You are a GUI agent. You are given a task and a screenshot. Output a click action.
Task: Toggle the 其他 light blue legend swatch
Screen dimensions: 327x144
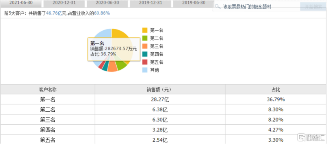pyautogui.click(x=145, y=70)
